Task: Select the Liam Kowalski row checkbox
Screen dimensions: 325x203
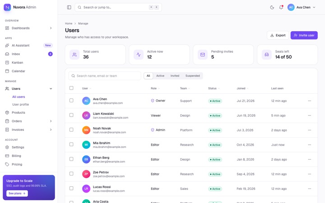Action: [71, 115]
